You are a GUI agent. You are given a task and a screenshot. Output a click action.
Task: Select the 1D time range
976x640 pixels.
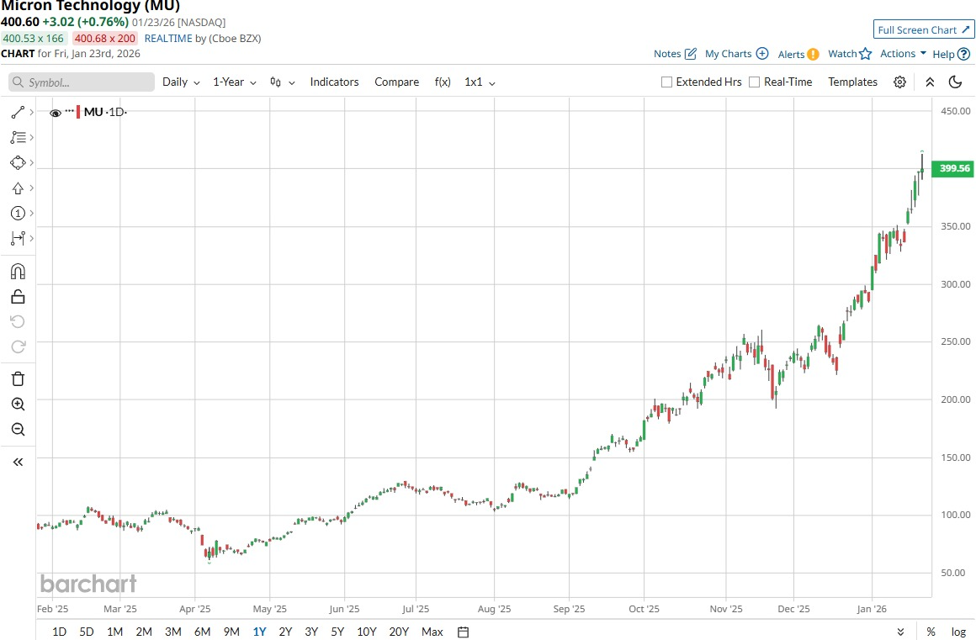(59, 632)
